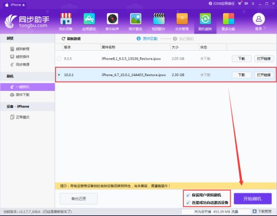
Task: Click the 登录 user avatar icon
Action: coord(259,19)
